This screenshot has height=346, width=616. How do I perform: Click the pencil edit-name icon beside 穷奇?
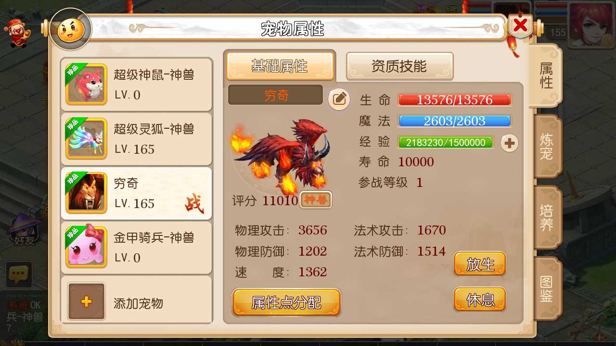point(339,99)
